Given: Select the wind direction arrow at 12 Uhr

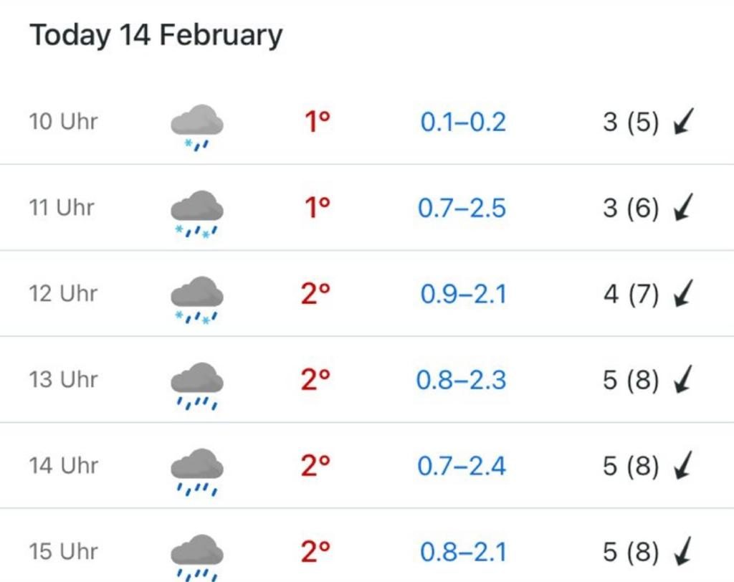Looking at the screenshot, I should pyautogui.click(x=683, y=293).
